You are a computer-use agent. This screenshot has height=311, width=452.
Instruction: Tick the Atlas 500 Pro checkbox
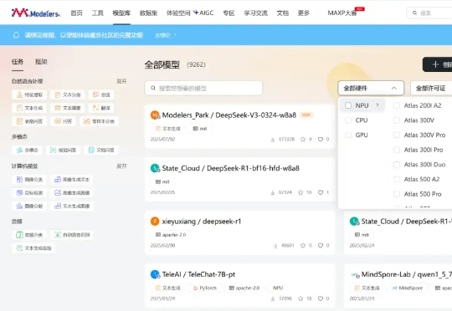[x=397, y=194]
